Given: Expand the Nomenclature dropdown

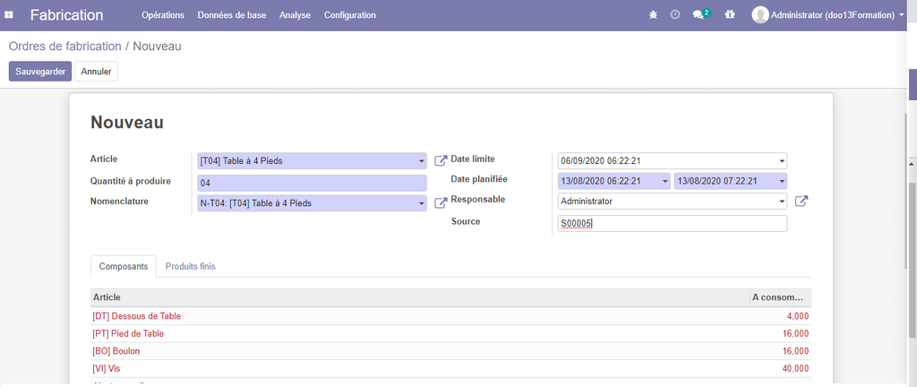Looking at the screenshot, I should (422, 204).
